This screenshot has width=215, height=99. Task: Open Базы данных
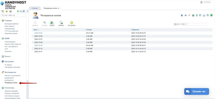click(x=9, y=26)
